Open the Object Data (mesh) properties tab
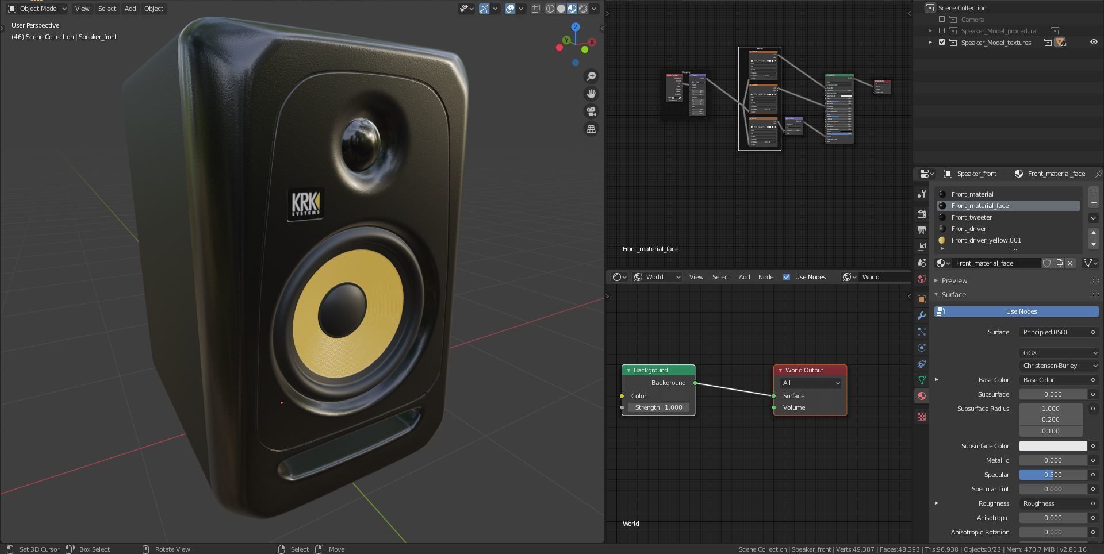Screen dimensions: 1104x554 (922, 380)
